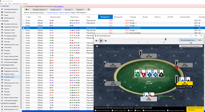Open Лимиты under Ринговые игры
Viewport: 205px width, 112px height.
(x=7, y=89)
